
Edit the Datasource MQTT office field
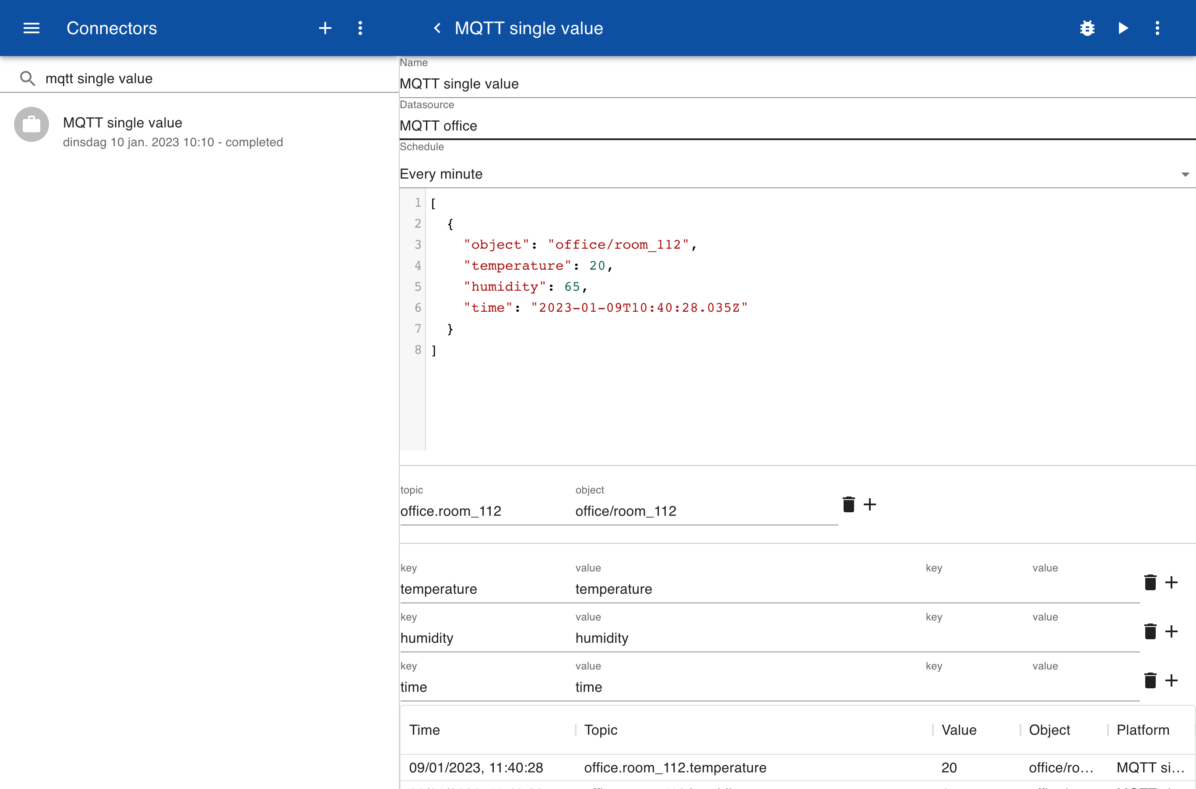[x=797, y=126]
